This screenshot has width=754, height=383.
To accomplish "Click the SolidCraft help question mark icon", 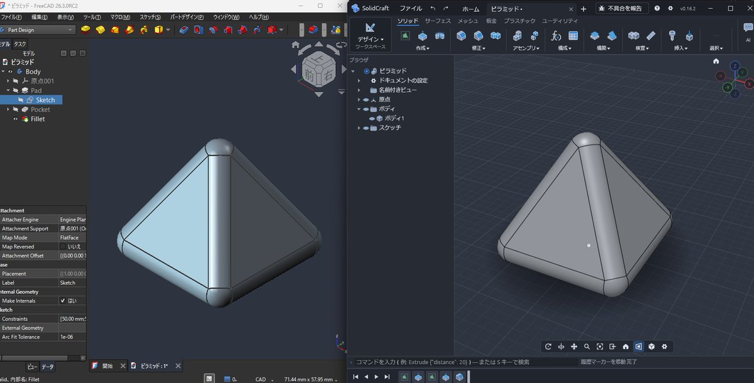I will click(x=657, y=8).
